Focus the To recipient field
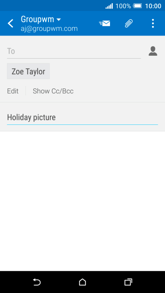The image size is (165, 293). tap(74, 51)
